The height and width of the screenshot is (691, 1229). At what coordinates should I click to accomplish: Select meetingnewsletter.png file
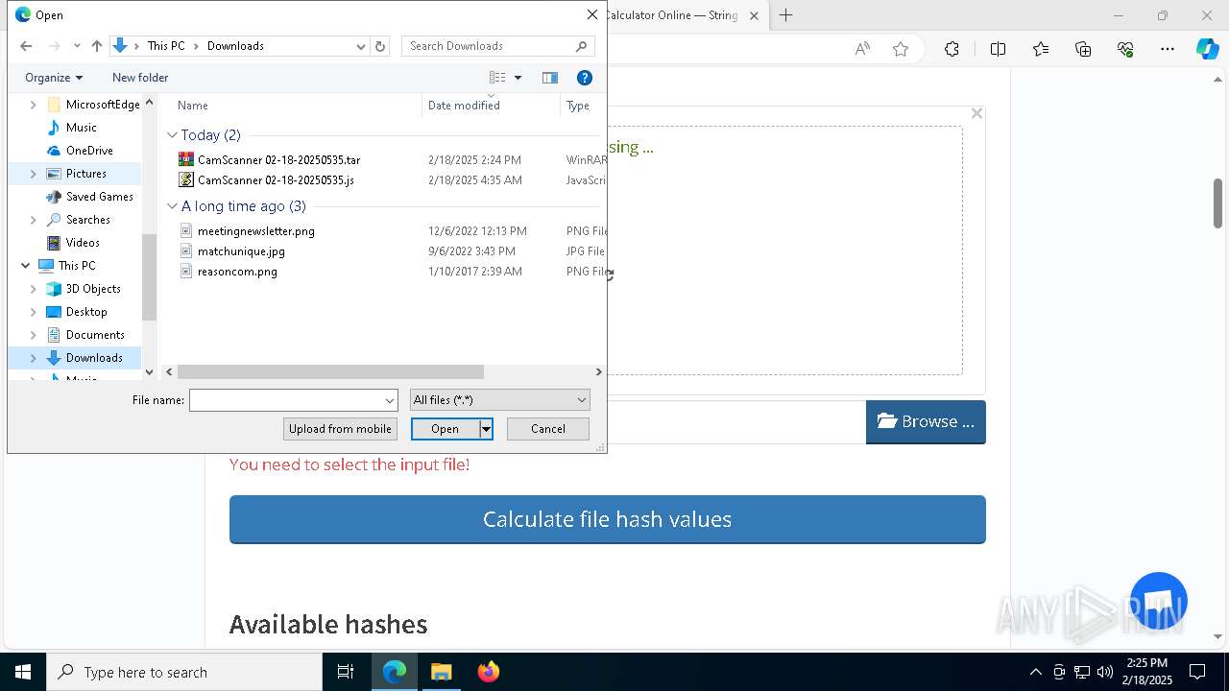[255, 231]
